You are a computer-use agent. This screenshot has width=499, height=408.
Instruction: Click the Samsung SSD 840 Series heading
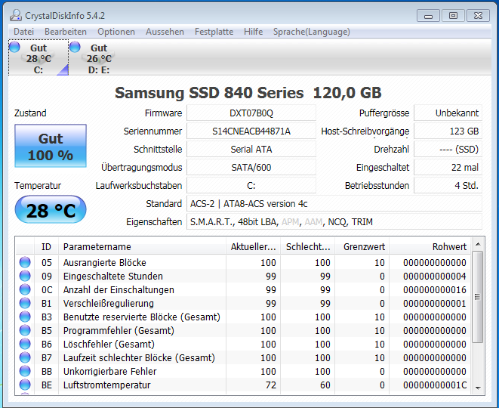[248, 93]
